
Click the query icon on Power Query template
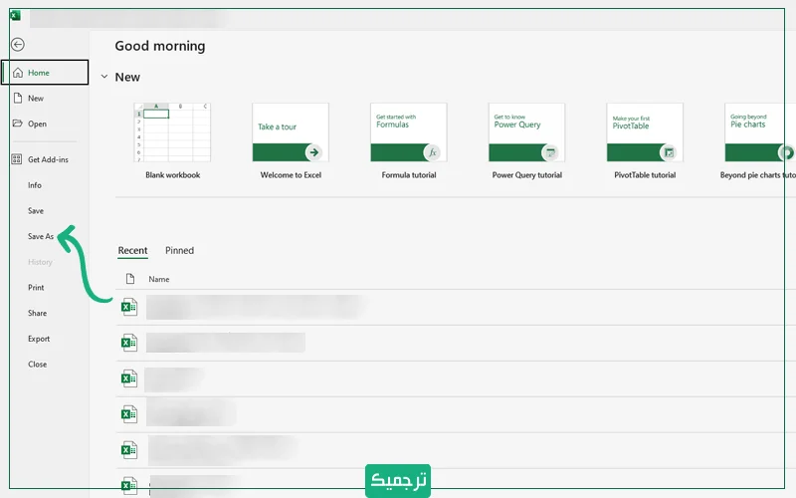550,152
